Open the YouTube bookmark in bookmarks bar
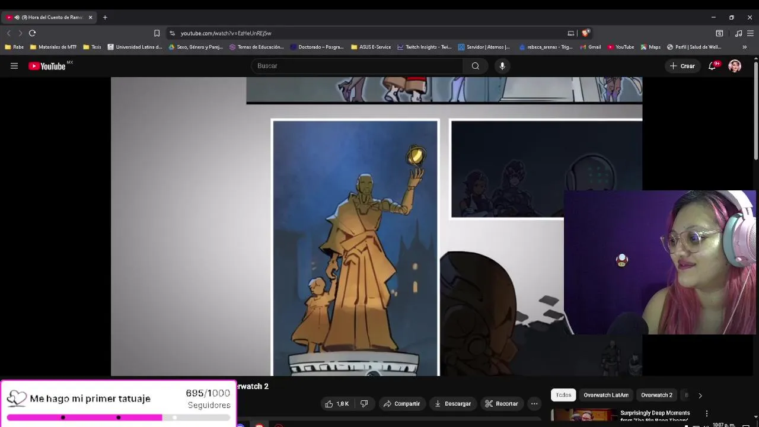The image size is (759, 427). tap(621, 47)
